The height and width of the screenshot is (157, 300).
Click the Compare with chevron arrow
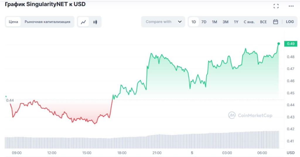tap(180, 22)
